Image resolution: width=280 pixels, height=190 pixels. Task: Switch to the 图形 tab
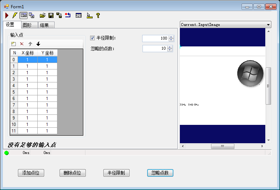click(29, 25)
